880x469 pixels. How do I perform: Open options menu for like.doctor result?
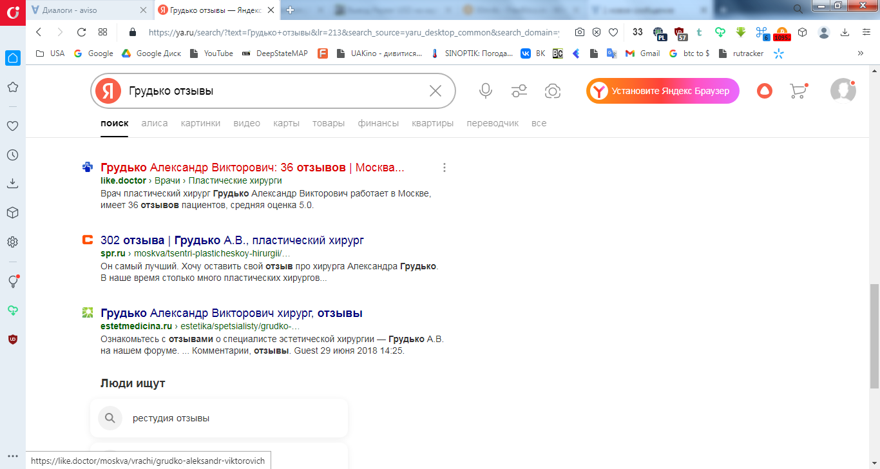click(x=445, y=167)
